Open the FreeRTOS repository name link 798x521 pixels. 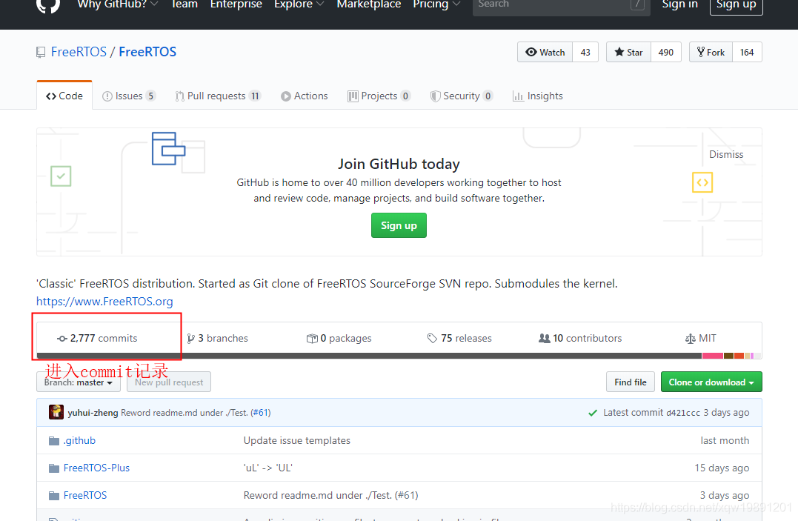point(147,52)
